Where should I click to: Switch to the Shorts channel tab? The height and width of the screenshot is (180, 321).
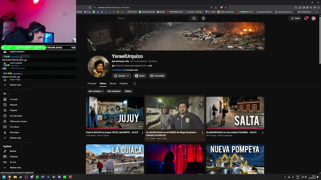pyautogui.click(x=113, y=83)
